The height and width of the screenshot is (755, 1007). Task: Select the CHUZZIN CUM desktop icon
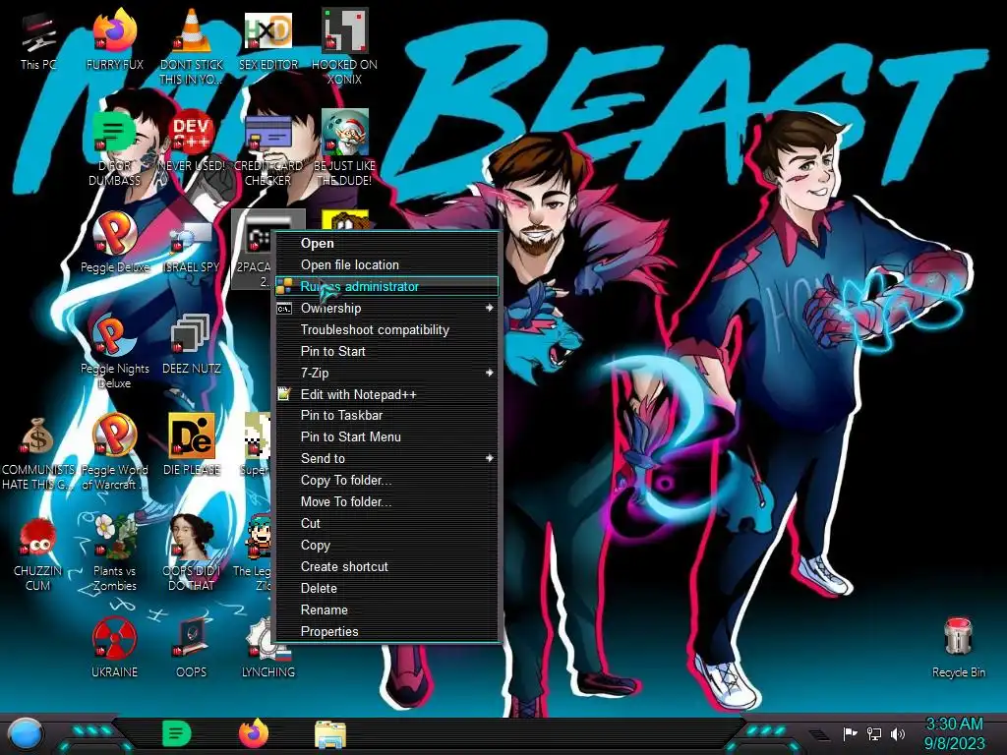(38, 553)
